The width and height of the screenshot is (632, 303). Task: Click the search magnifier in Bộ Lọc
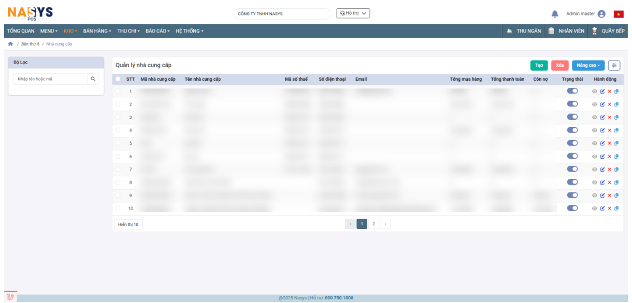93,79
